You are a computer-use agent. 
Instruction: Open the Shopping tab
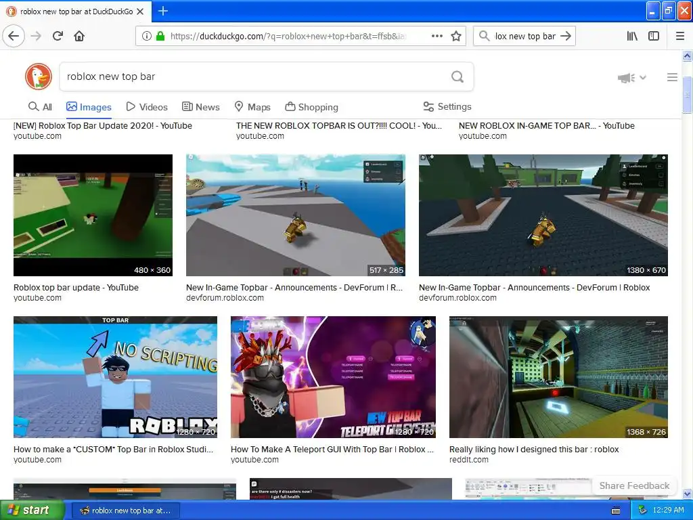coord(311,107)
